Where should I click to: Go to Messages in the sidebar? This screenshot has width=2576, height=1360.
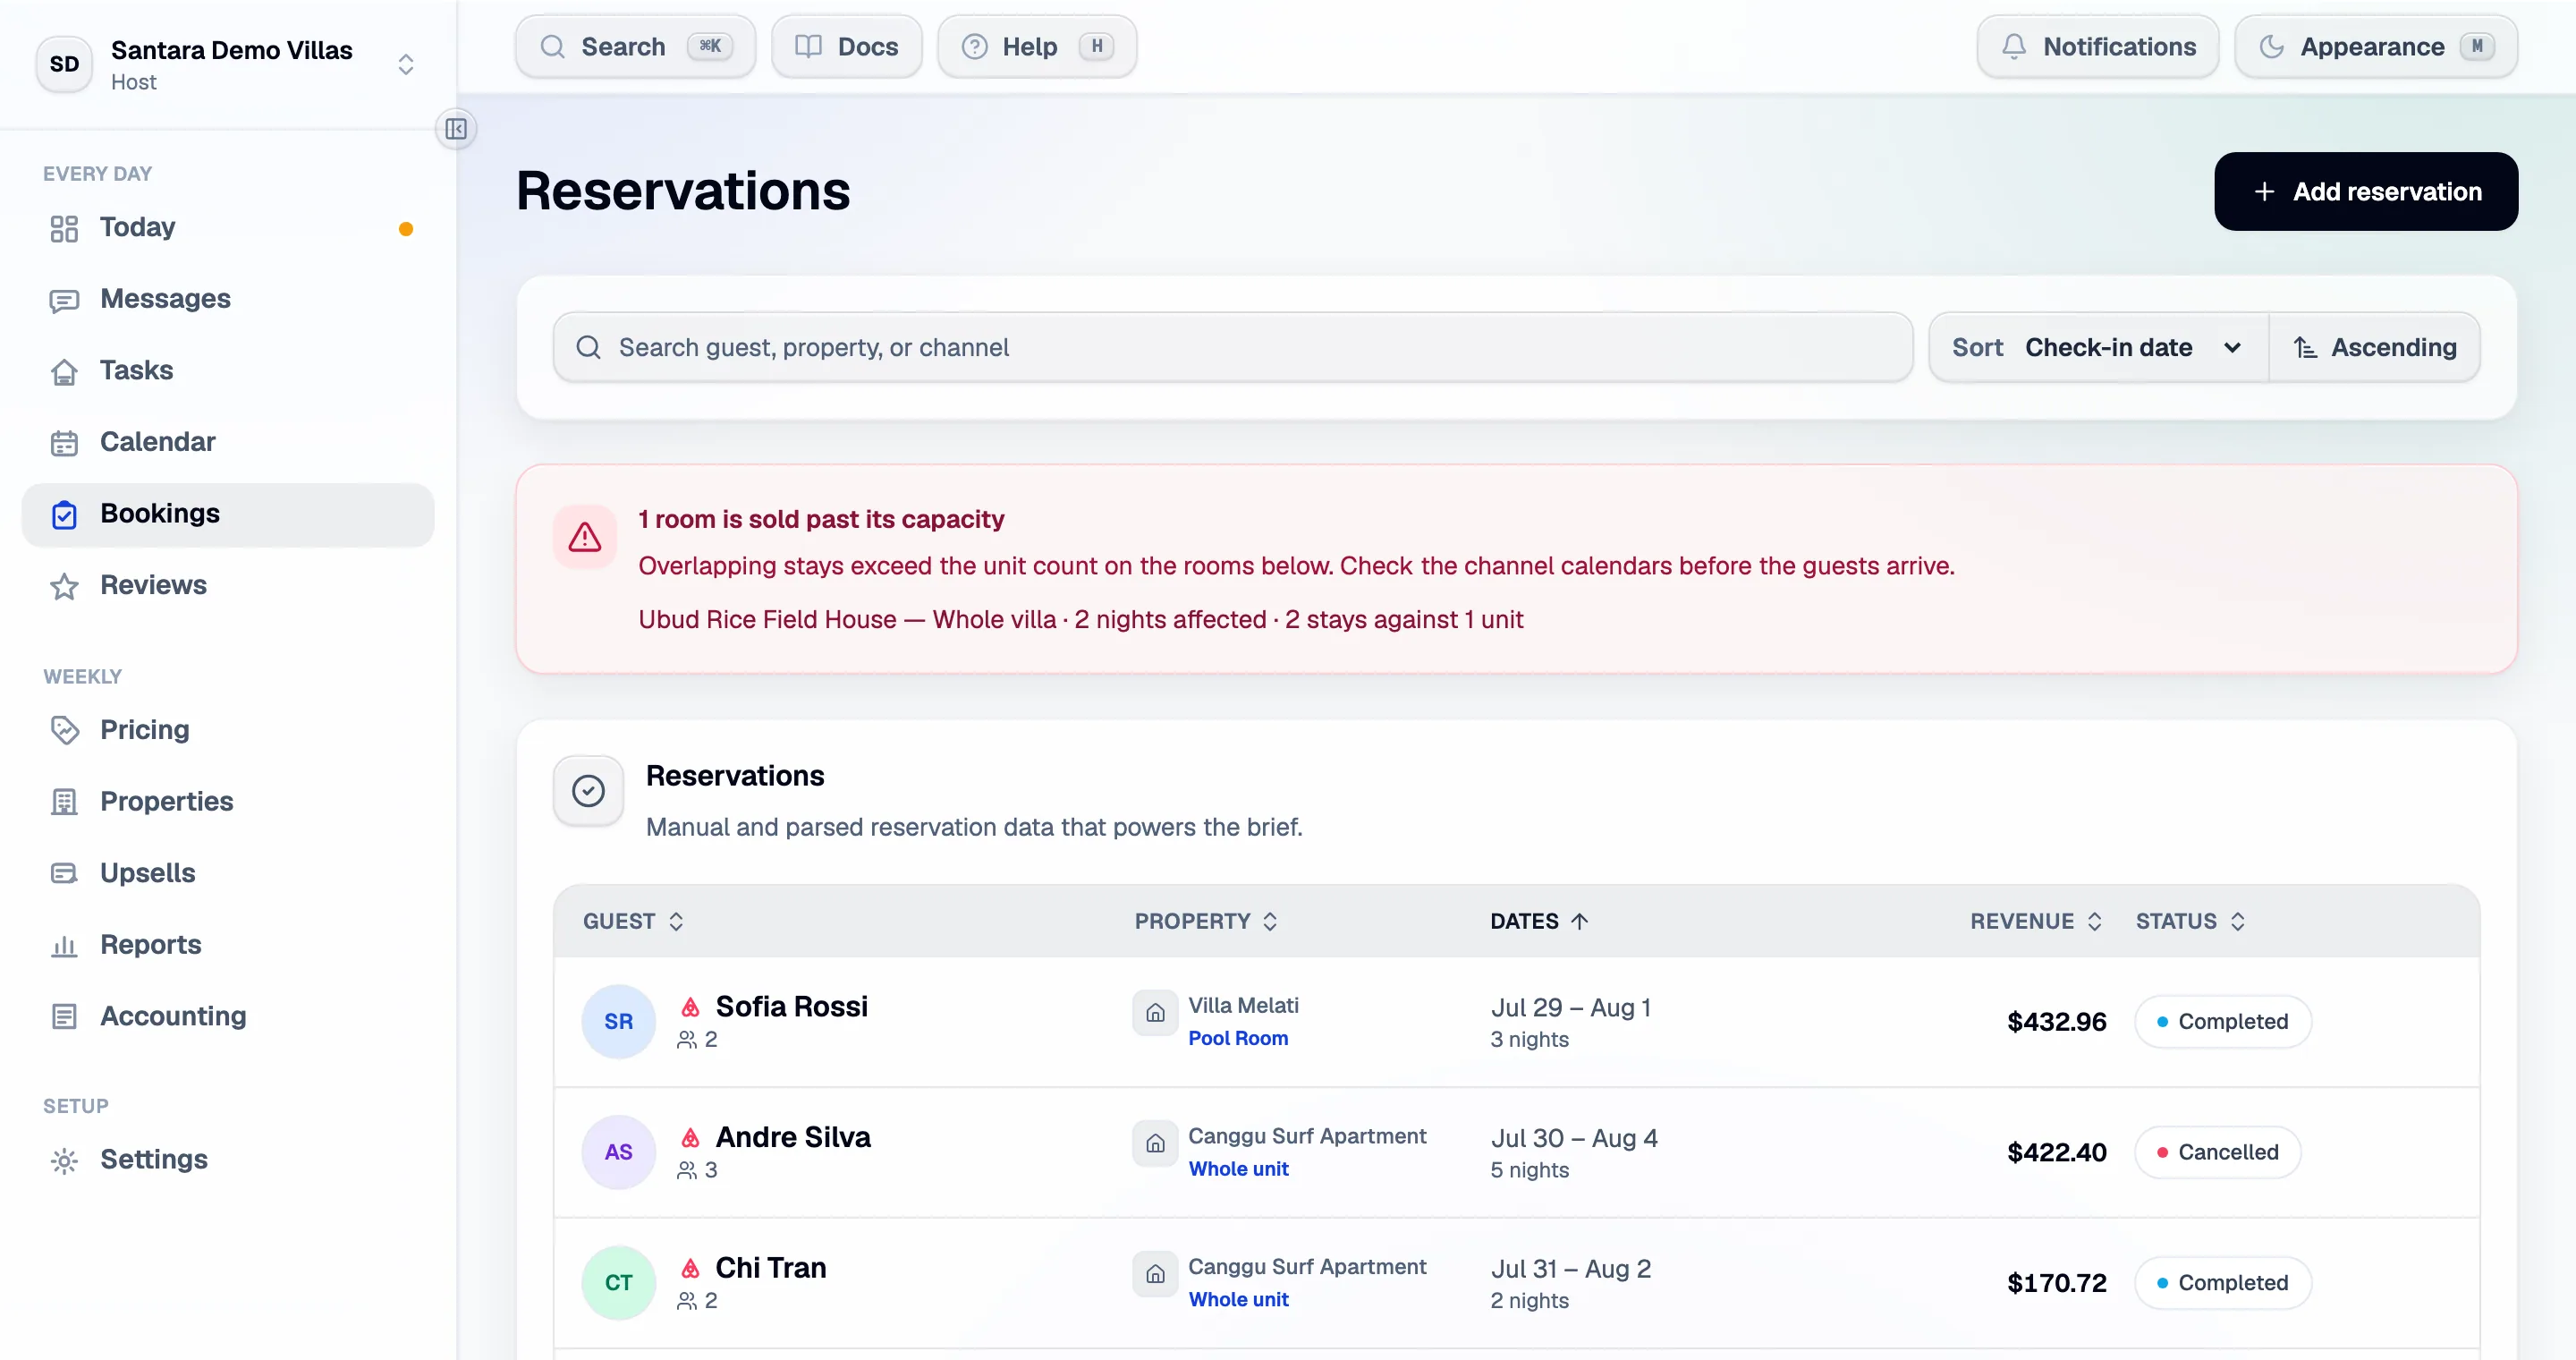(x=228, y=299)
